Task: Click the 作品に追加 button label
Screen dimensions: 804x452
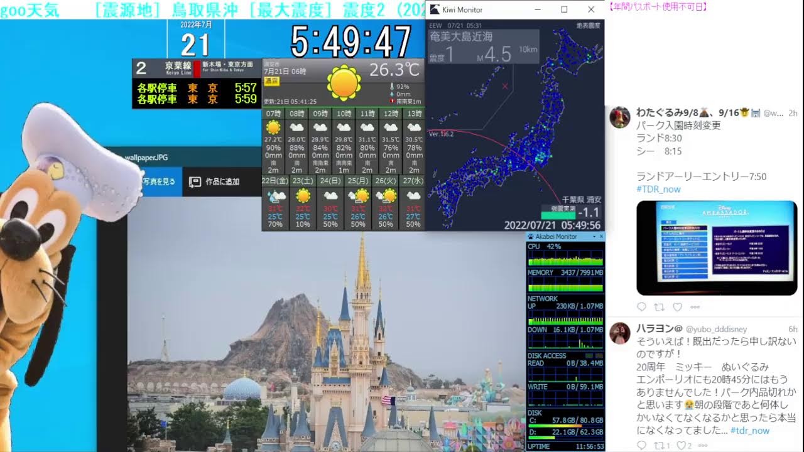Action: [x=222, y=181]
